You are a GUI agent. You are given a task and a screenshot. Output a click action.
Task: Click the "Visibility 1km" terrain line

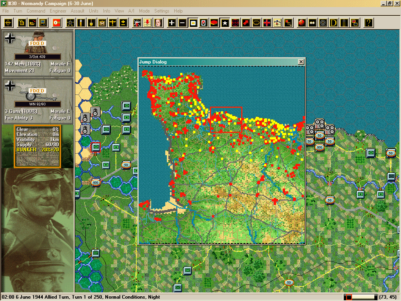tap(38, 140)
